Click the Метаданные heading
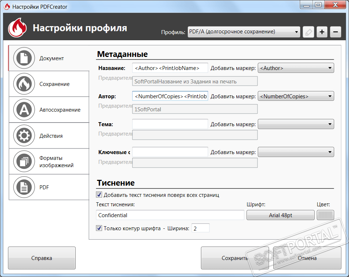 coord(122,54)
